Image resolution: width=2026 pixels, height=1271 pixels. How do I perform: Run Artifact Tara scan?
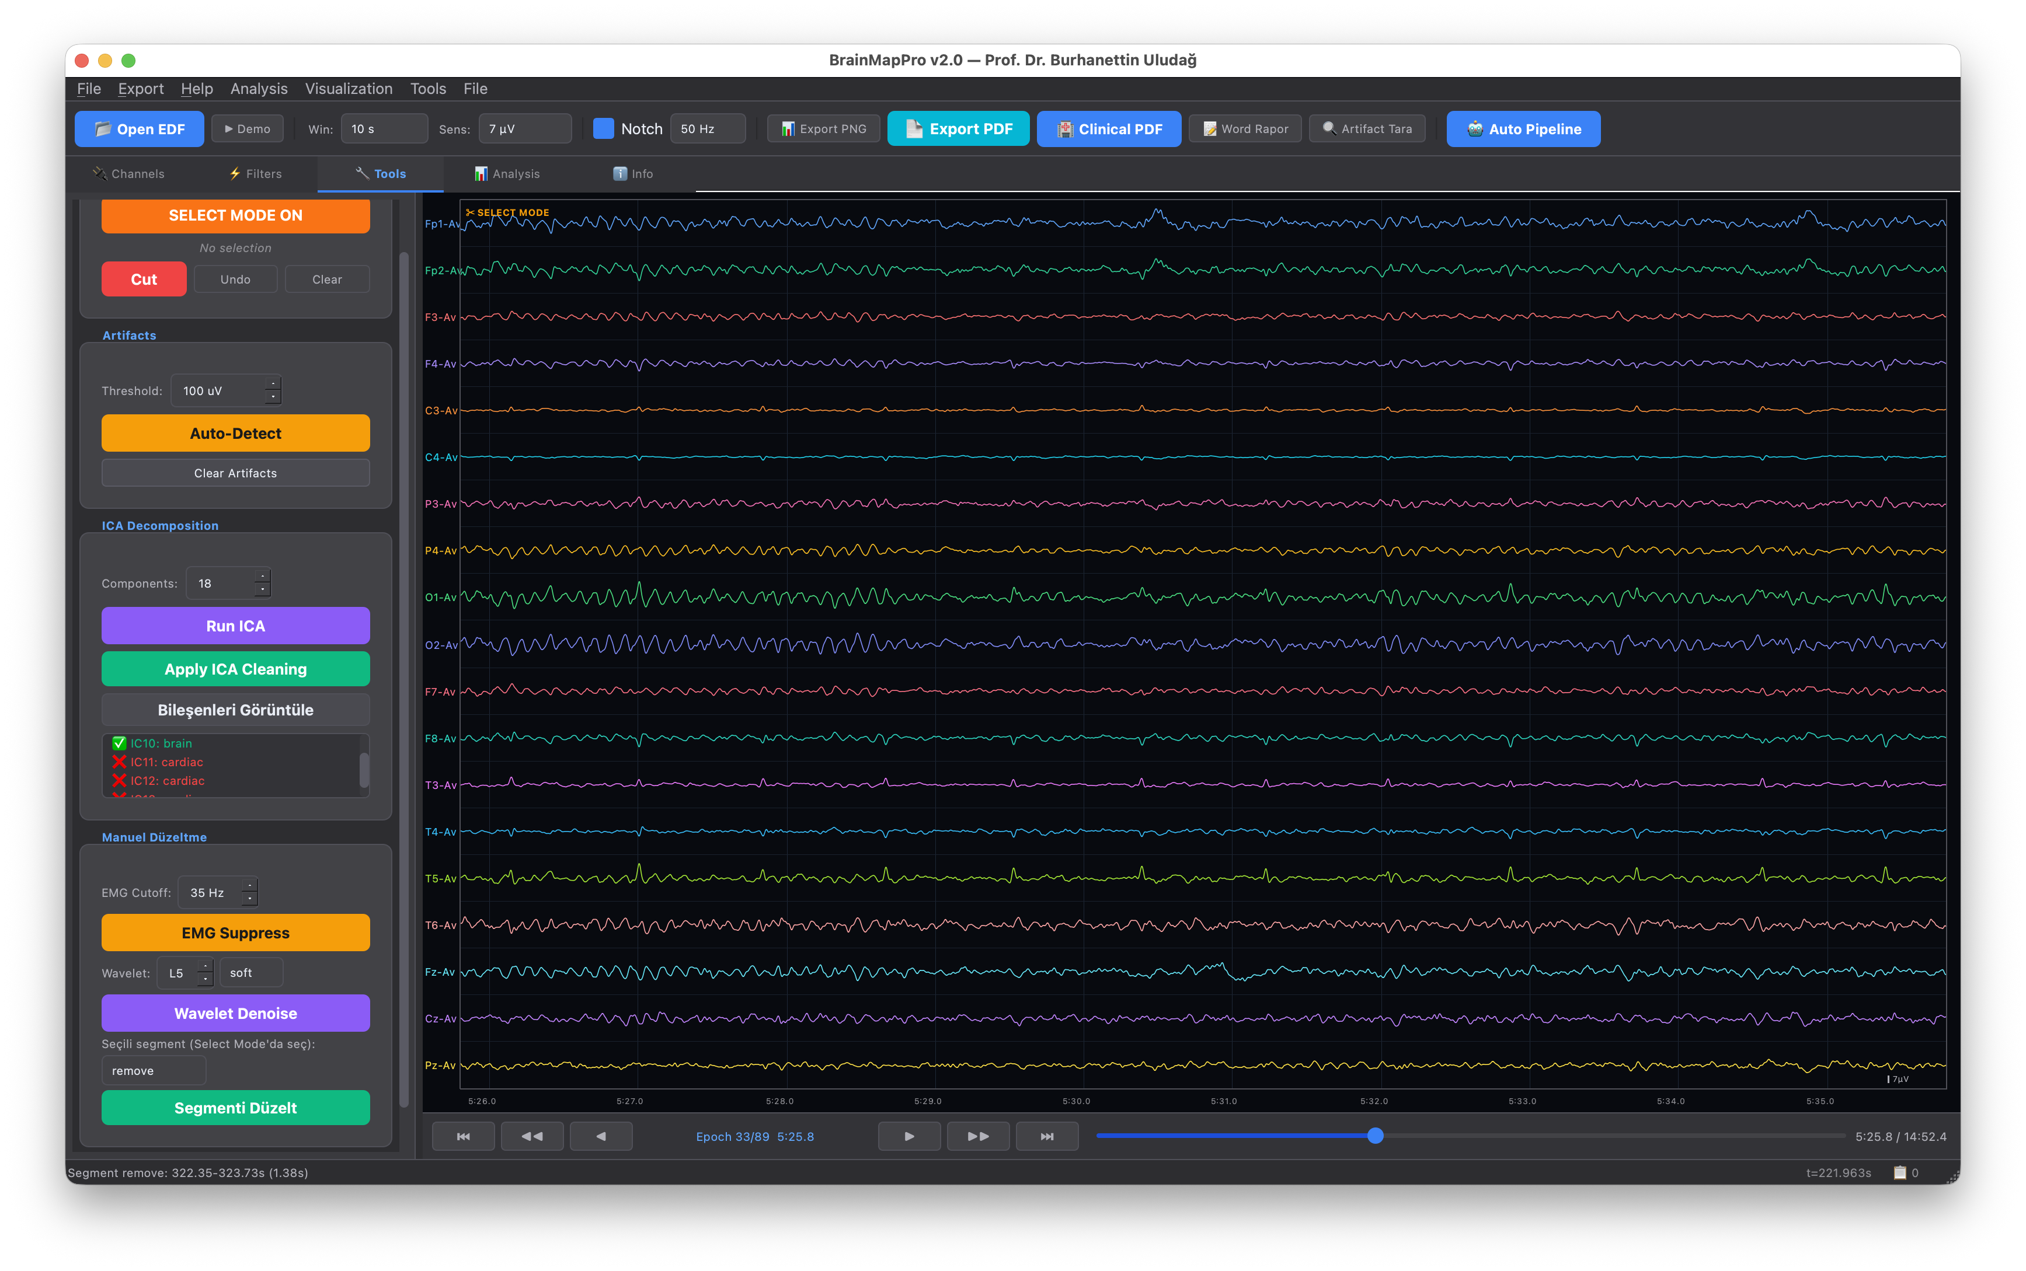[1367, 128]
